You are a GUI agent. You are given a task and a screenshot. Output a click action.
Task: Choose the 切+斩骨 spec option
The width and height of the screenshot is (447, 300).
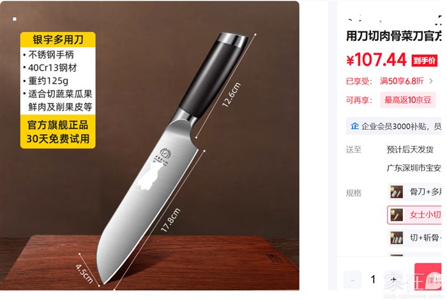pos(414,237)
